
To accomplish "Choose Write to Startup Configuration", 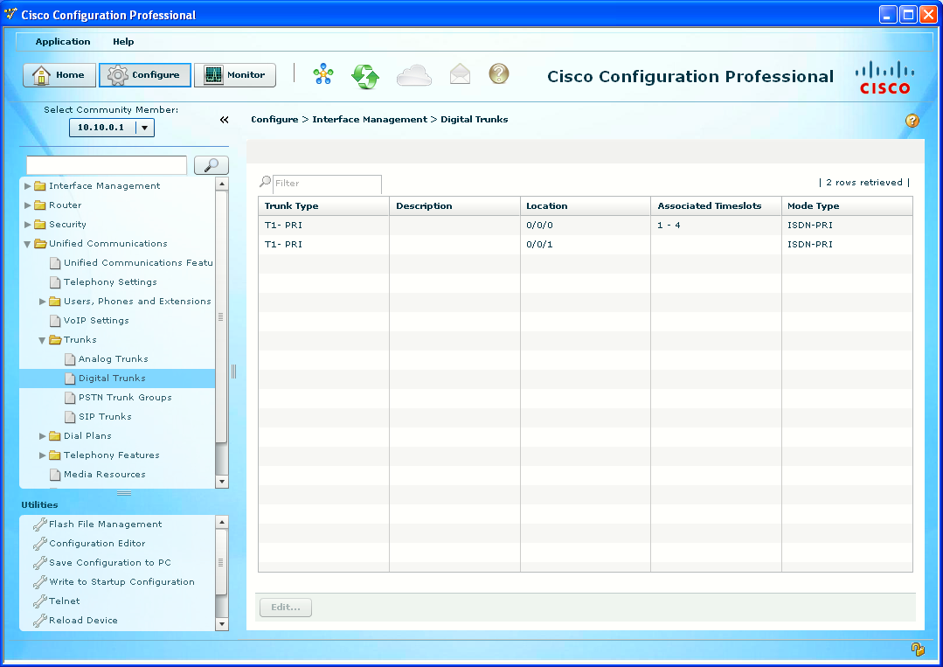I will 122,582.
